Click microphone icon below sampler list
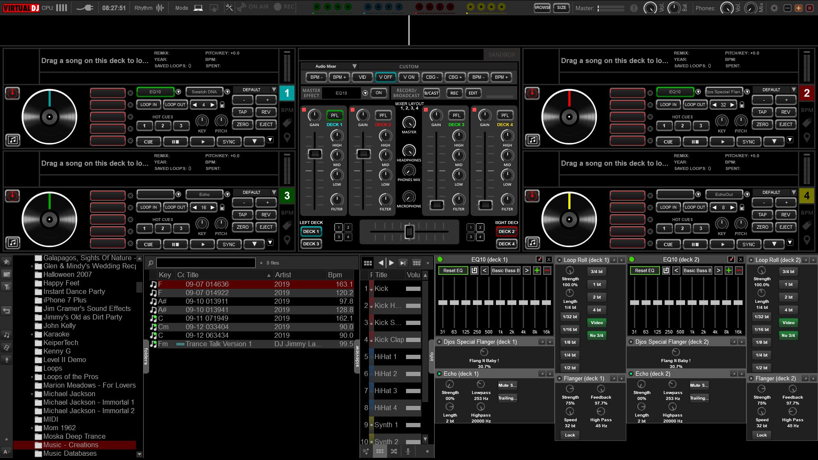818x460 pixels. click(408, 451)
